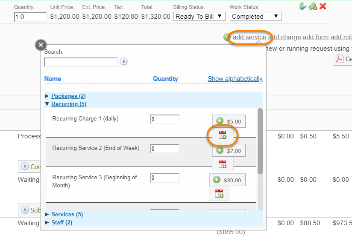Click the Quantity input field at top
Viewport: 352px width, 244px height.
click(x=30, y=17)
